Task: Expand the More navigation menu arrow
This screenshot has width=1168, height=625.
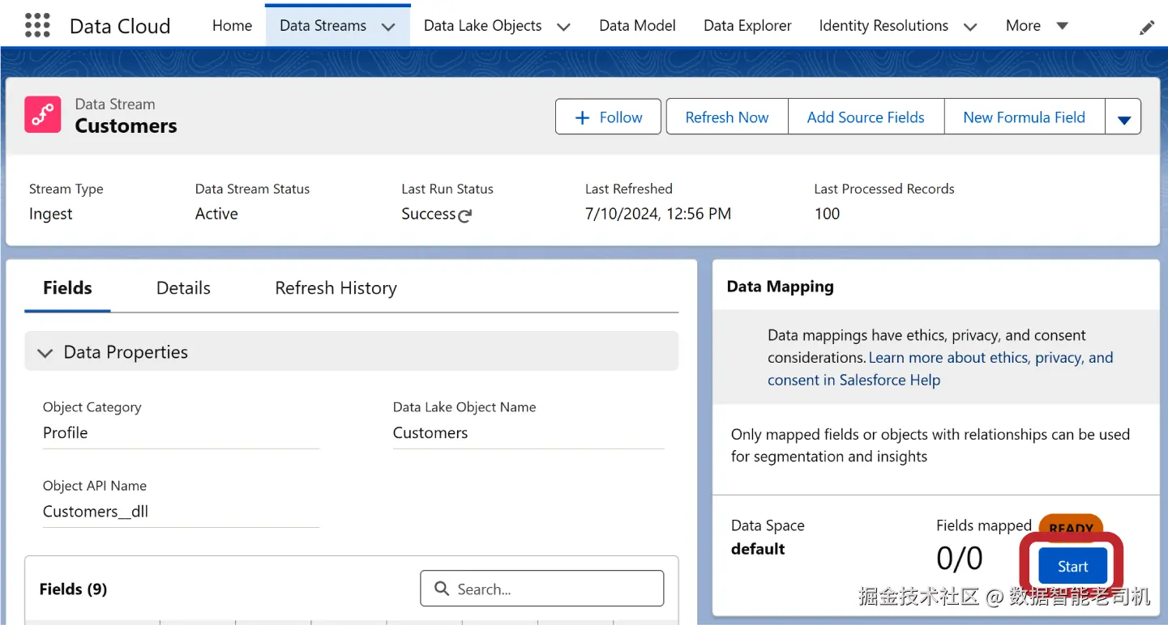Action: click(1062, 26)
